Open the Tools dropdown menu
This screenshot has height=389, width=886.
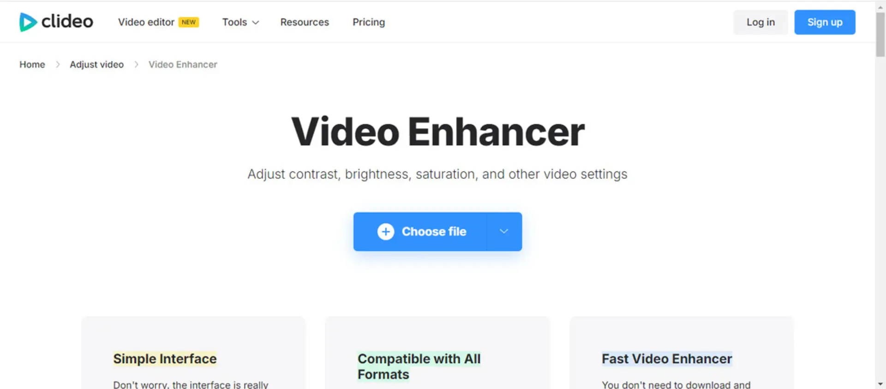[240, 22]
